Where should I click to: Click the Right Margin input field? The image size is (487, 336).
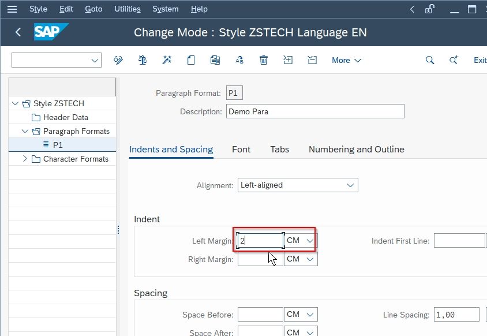pyautogui.click(x=260, y=259)
